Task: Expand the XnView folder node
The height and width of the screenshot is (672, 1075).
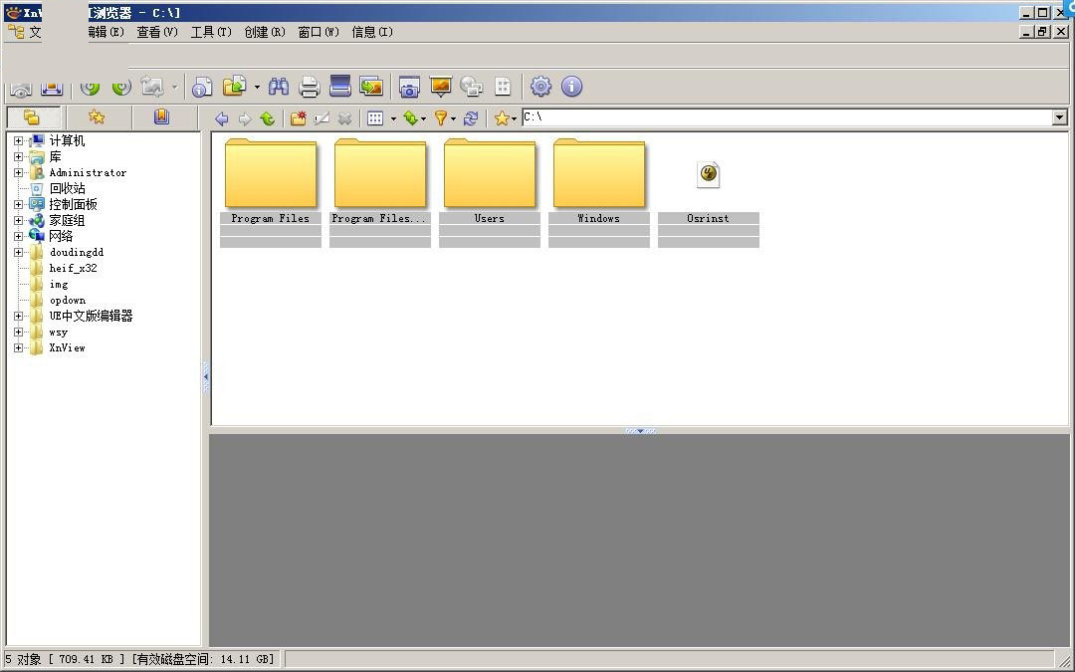Action: 19,347
